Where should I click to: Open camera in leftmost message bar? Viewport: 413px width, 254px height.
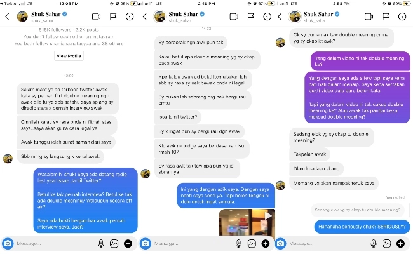click(x=8, y=243)
